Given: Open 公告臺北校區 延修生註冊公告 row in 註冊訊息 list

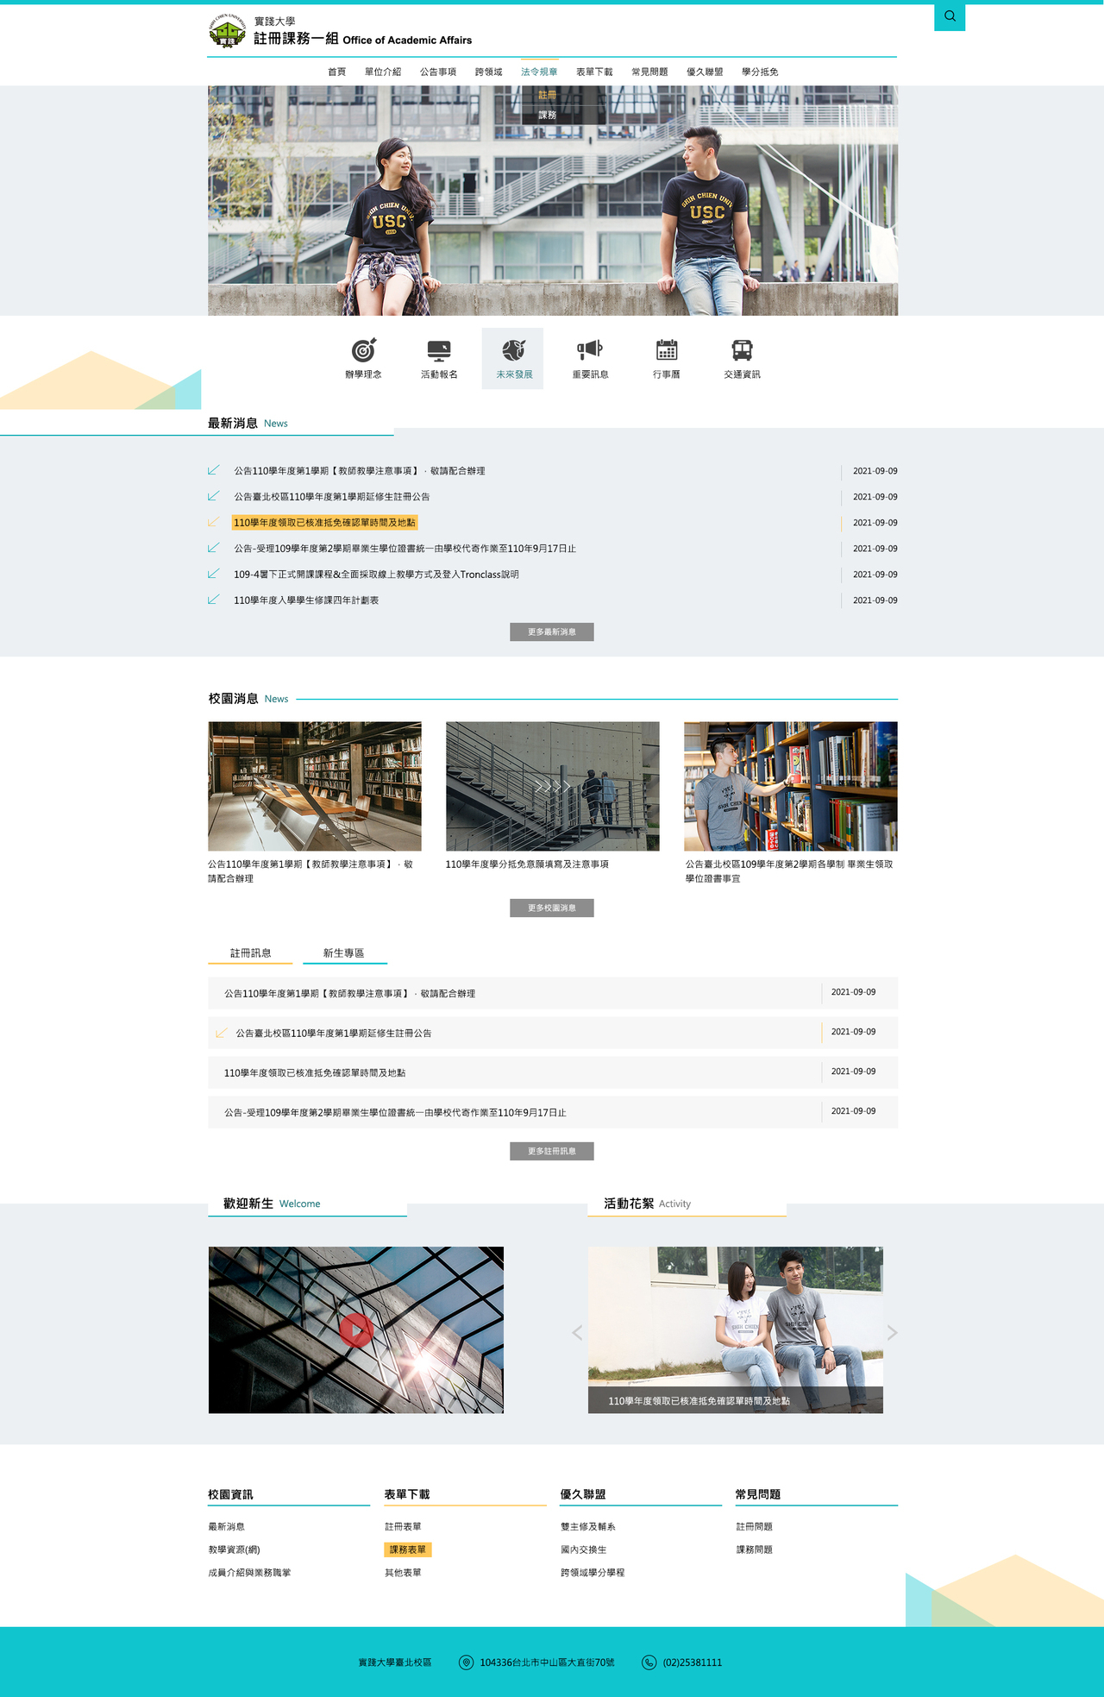Looking at the screenshot, I should point(553,1033).
